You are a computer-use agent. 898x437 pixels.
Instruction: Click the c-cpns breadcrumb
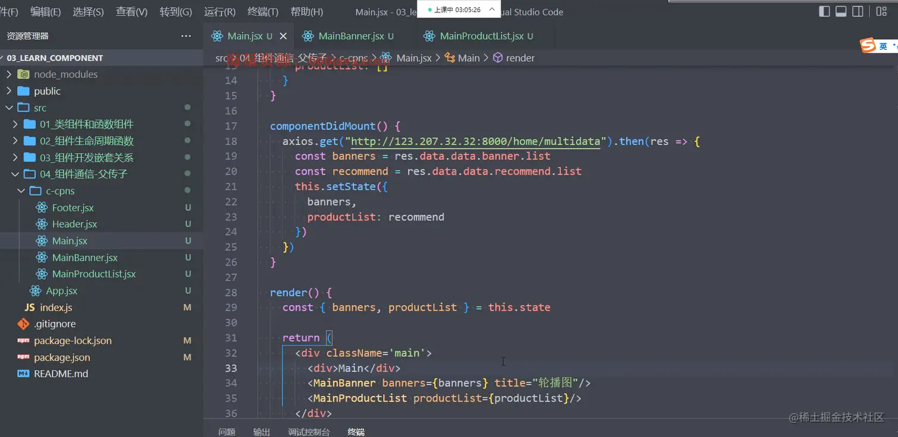coord(354,58)
